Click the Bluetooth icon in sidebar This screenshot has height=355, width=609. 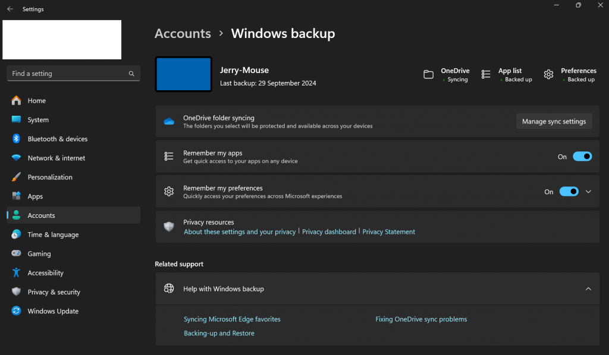tap(16, 138)
